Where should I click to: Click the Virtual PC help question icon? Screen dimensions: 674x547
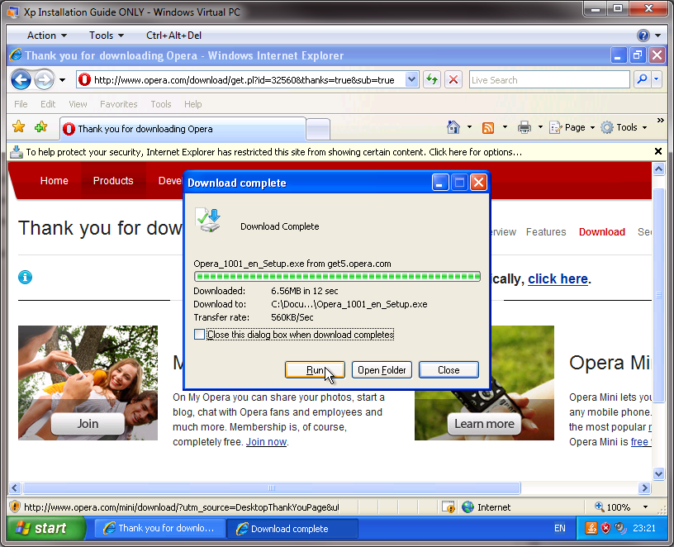coord(643,36)
